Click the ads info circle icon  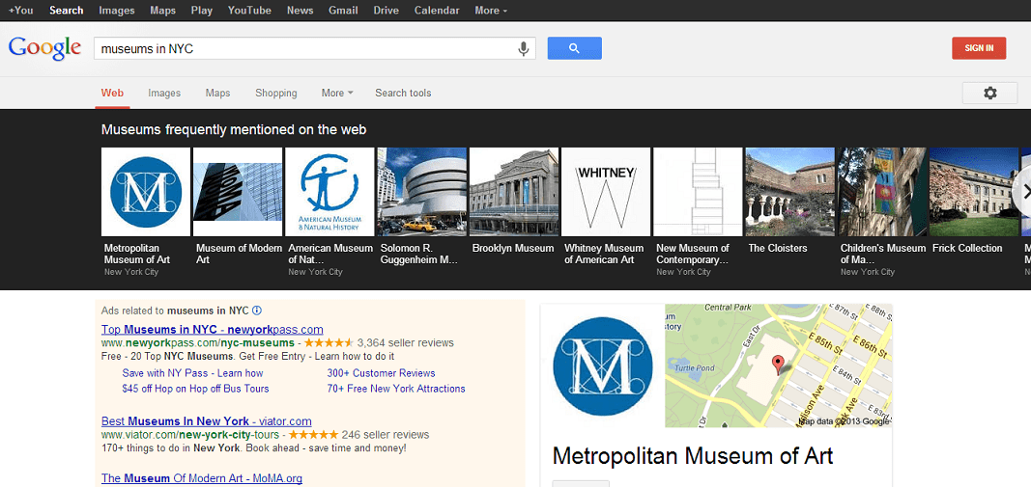coord(257,311)
